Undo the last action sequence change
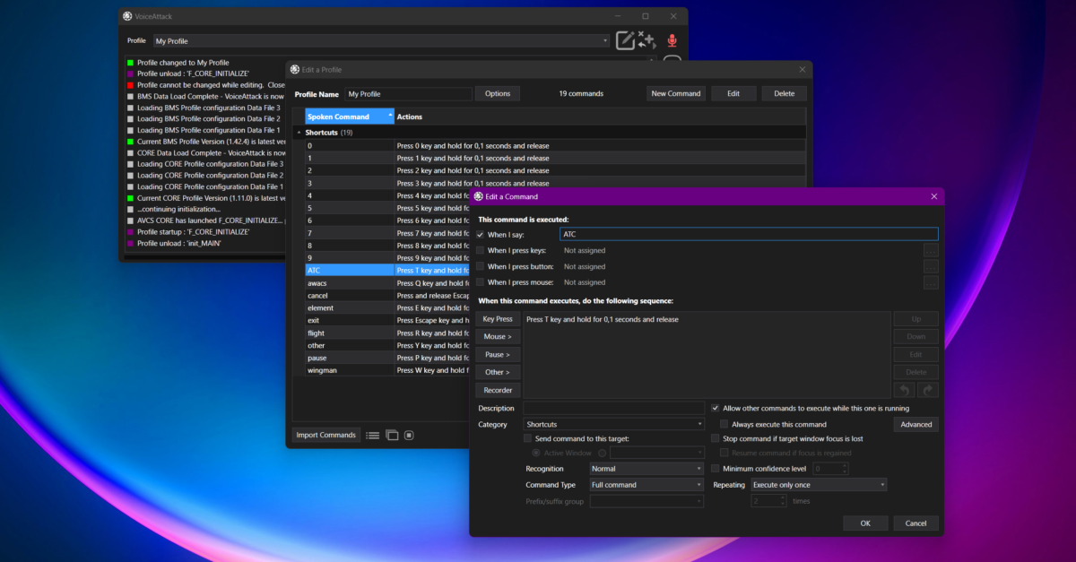The image size is (1076, 562). (903, 389)
